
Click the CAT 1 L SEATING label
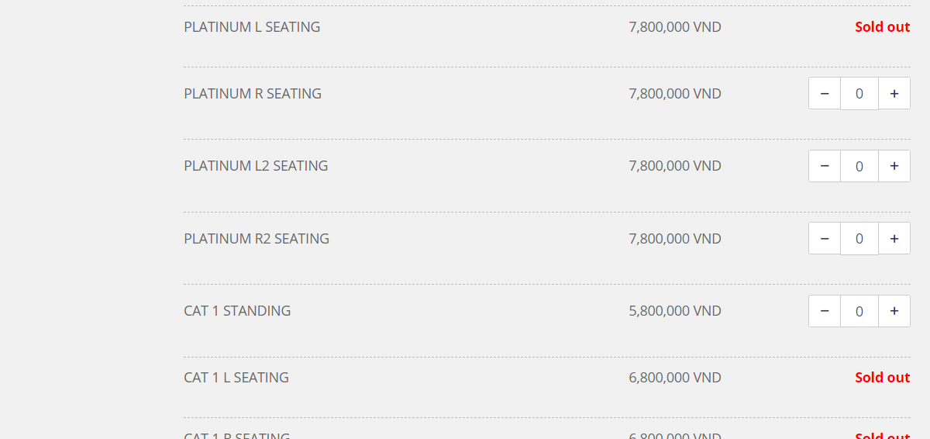click(236, 378)
